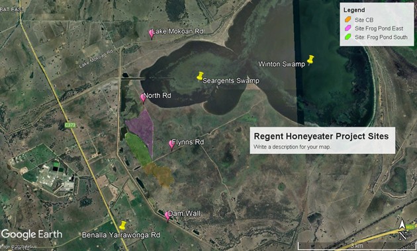Image resolution: width=417 pixels, height=251 pixels.
Task: Click the kilometre scale bar
Action: (x=356, y=246)
